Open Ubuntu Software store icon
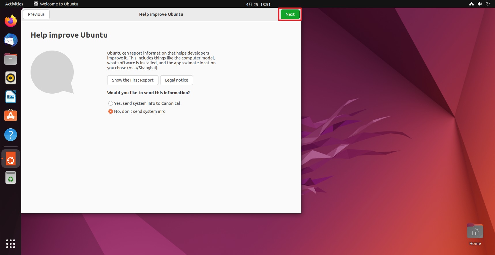 pos(11,116)
